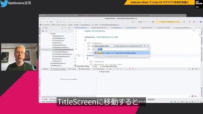Select TowerUI.cs file
Image resolution: width=203 pixels, height=114 pixels.
[57, 59]
